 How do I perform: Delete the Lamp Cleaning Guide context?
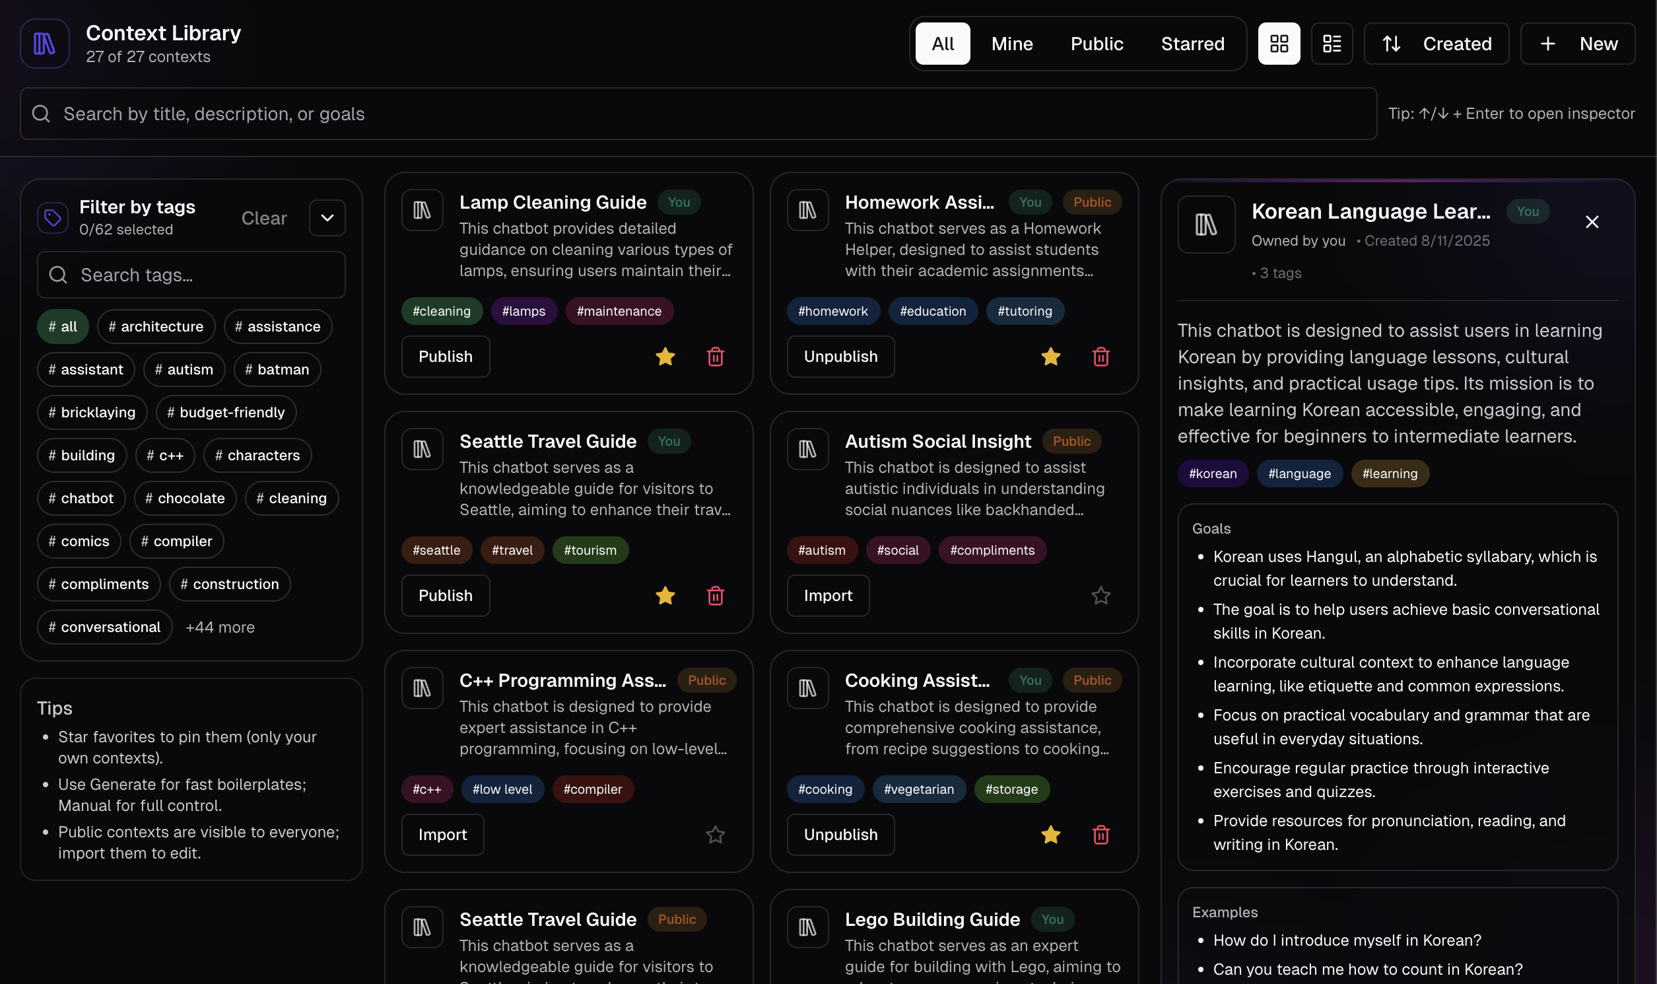(715, 357)
